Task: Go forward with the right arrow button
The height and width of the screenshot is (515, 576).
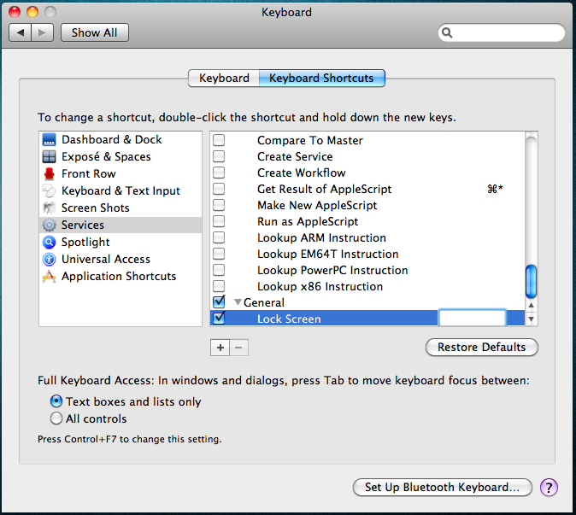Action: 43,32
